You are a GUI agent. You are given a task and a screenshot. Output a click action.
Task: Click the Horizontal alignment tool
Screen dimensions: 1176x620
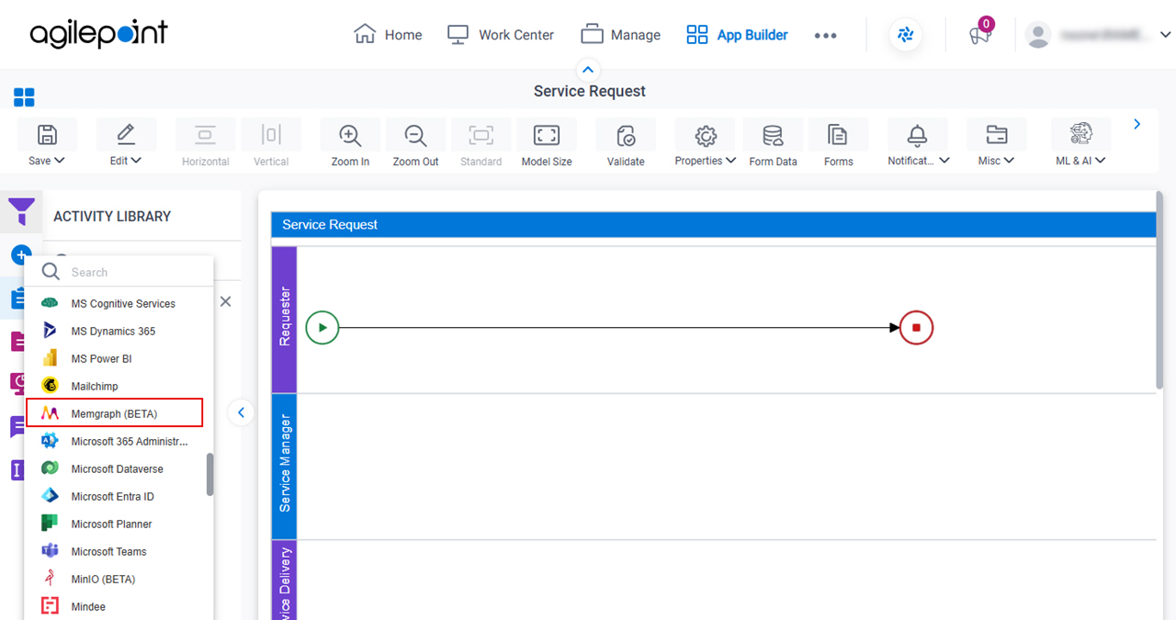pos(205,135)
